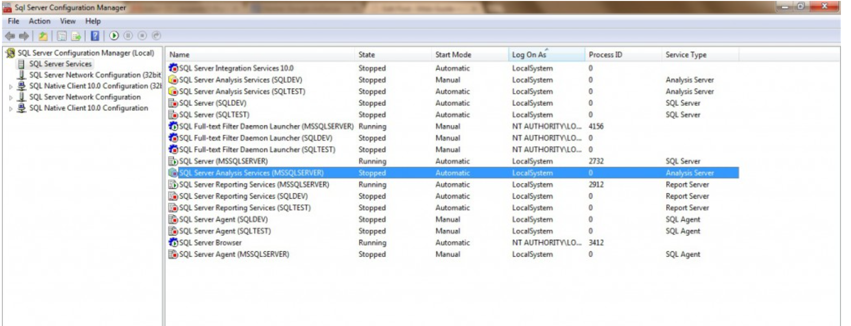
Task: Click the Stop Service toolbar icon
Action: pyautogui.click(x=142, y=35)
